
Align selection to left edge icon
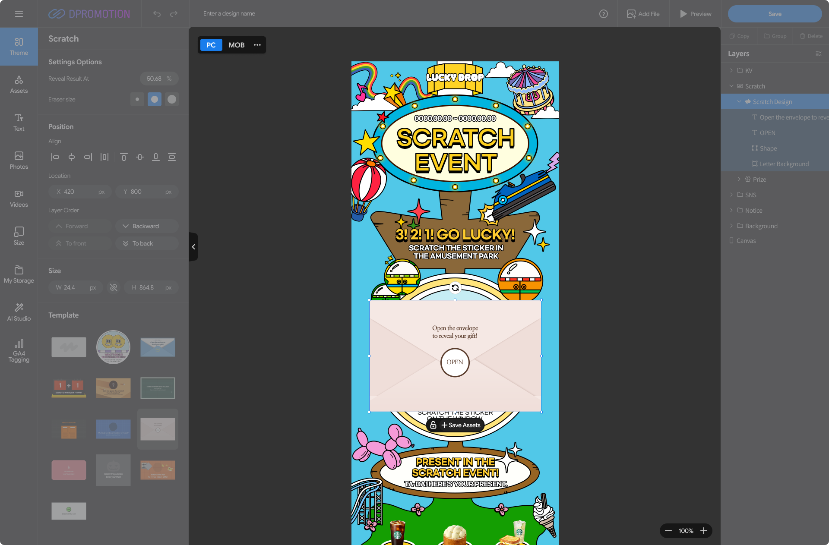(x=55, y=157)
